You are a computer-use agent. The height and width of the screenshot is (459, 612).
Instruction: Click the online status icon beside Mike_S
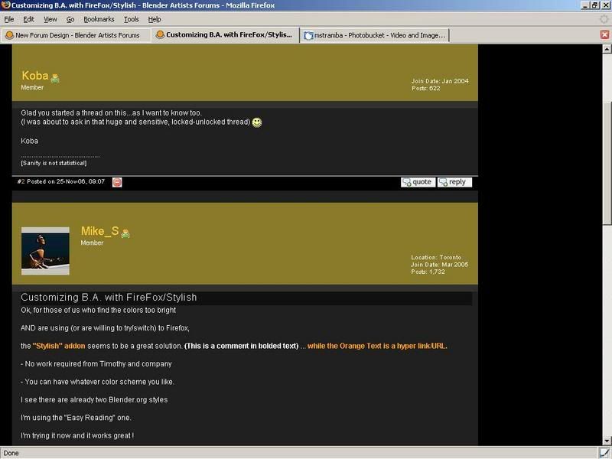(x=125, y=233)
